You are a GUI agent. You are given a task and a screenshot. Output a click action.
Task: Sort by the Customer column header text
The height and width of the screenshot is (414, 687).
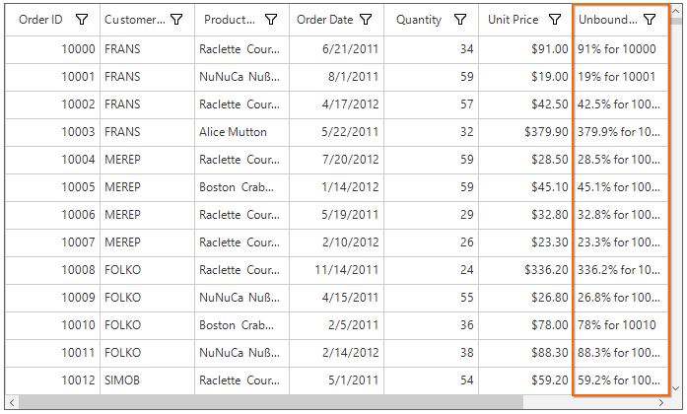click(135, 20)
